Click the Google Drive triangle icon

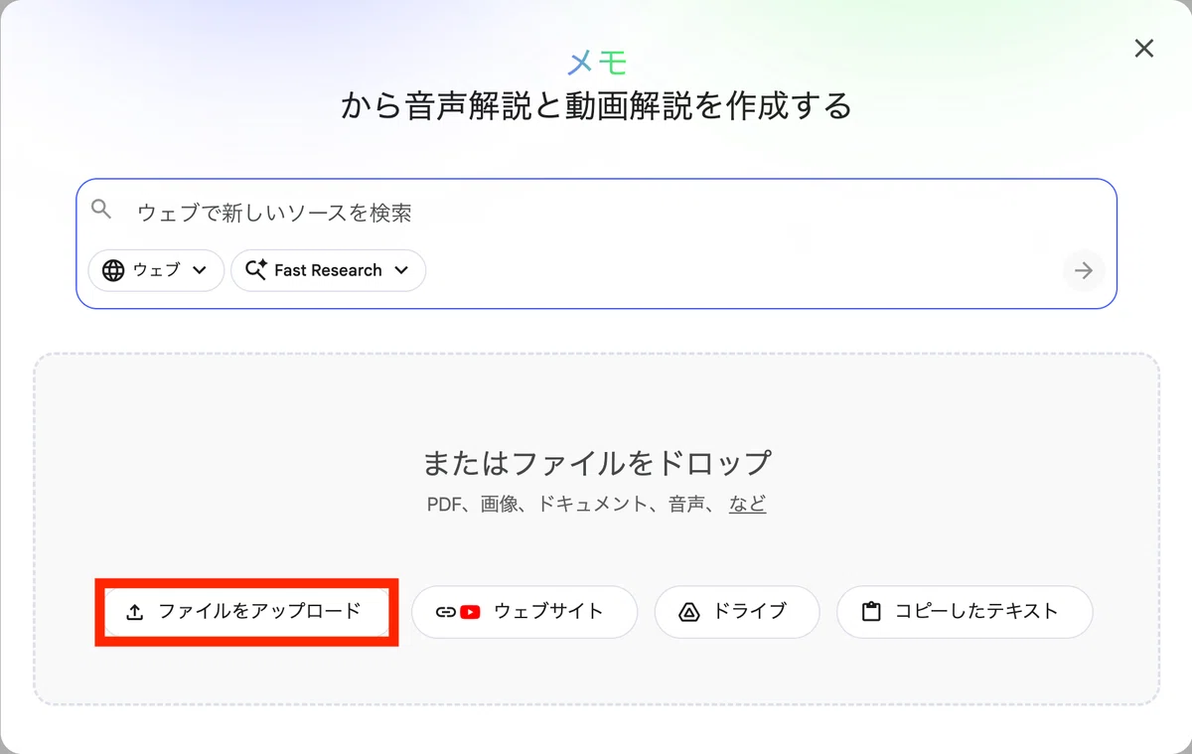coord(688,612)
